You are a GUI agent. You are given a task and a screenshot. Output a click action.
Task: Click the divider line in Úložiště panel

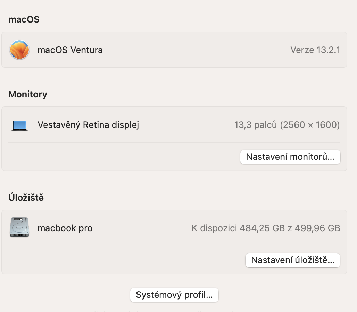click(x=174, y=246)
